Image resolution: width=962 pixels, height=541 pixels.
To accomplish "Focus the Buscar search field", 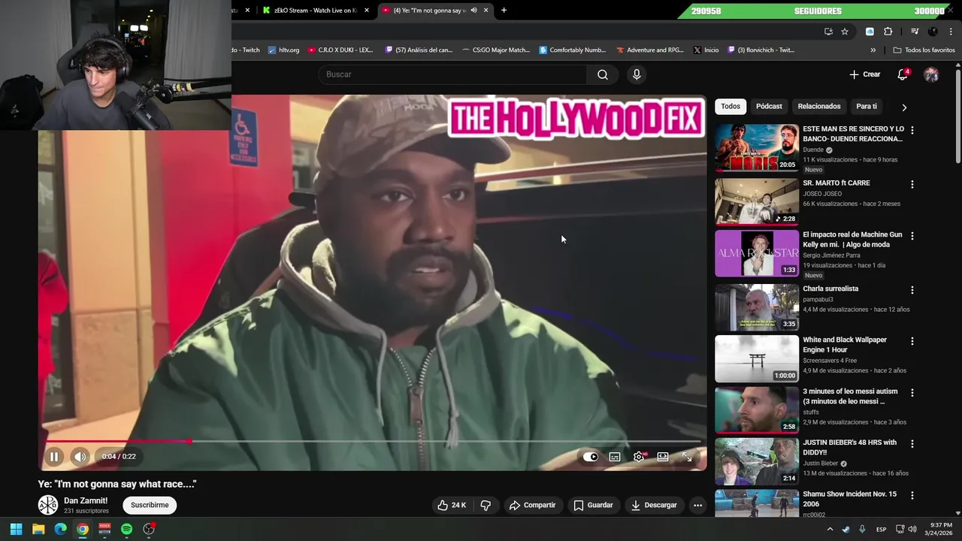I will (453, 74).
